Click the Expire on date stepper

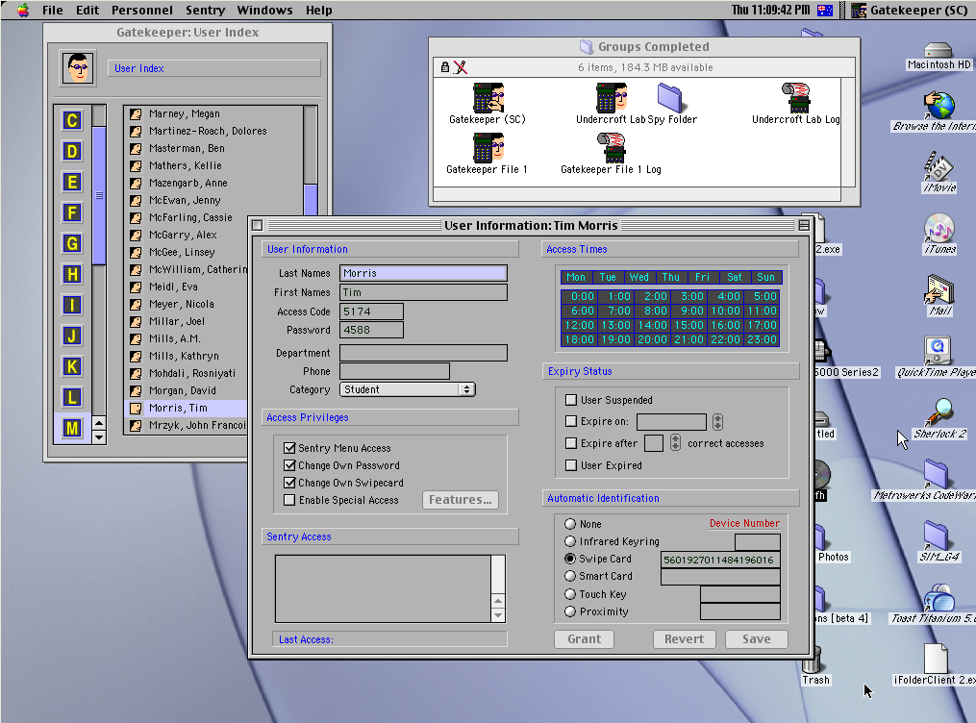pos(717,422)
